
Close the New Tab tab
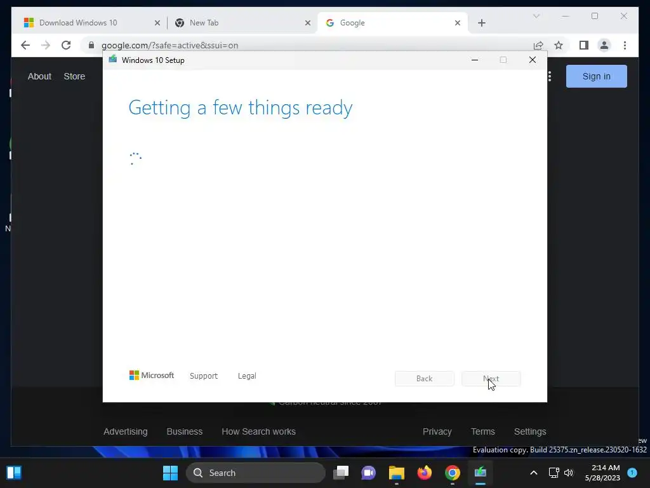[x=308, y=23]
